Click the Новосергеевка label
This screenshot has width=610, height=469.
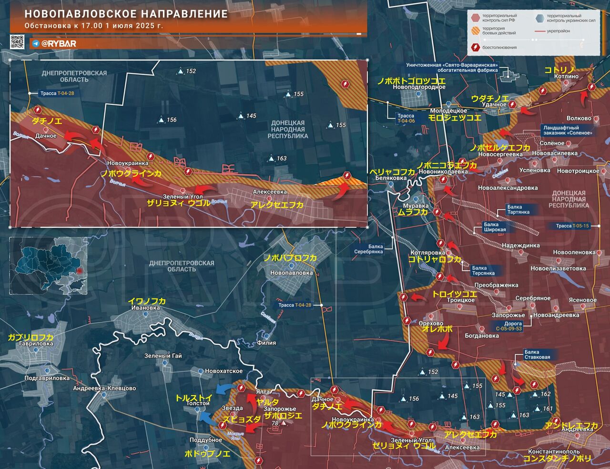pyautogui.click(x=500, y=154)
